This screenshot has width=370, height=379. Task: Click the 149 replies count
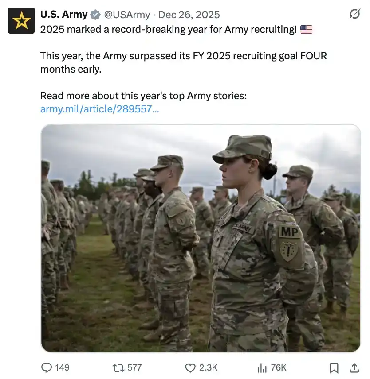(62, 367)
